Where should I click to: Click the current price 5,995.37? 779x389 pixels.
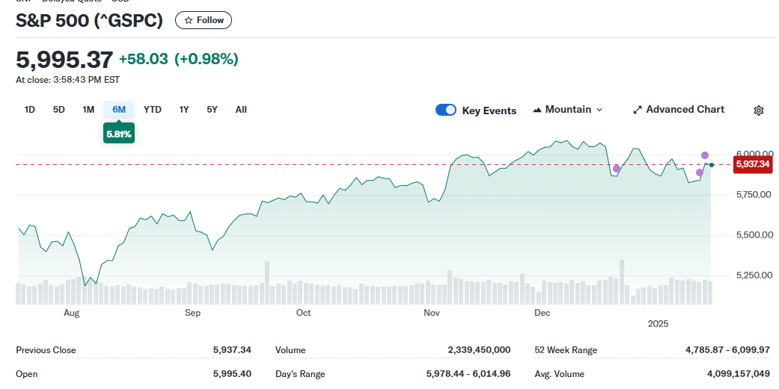coord(64,60)
